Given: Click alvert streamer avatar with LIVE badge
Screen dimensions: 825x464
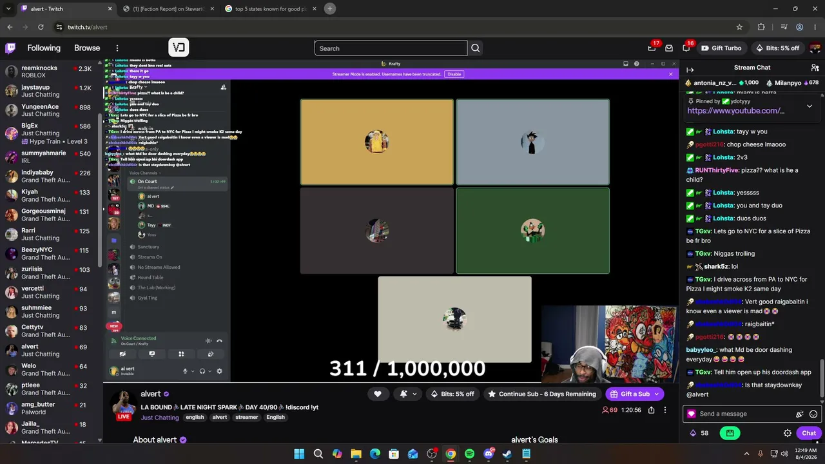Looking at the screenshot, I should [123, 405].
